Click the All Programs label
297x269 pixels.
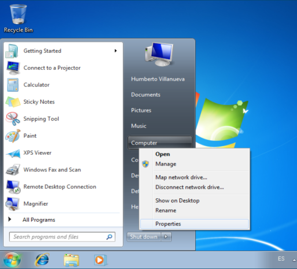coord(39,220)
